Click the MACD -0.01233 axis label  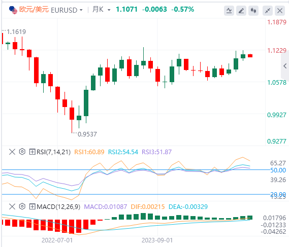(x=273, y=225)
